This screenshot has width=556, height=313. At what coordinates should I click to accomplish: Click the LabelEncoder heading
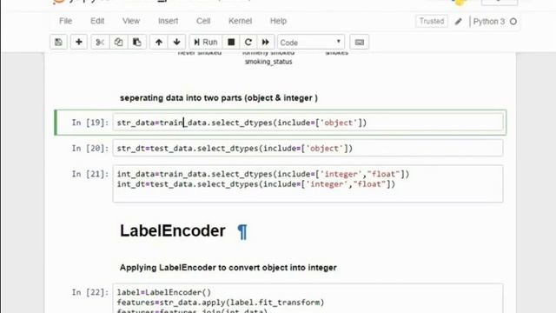[173, 231]
